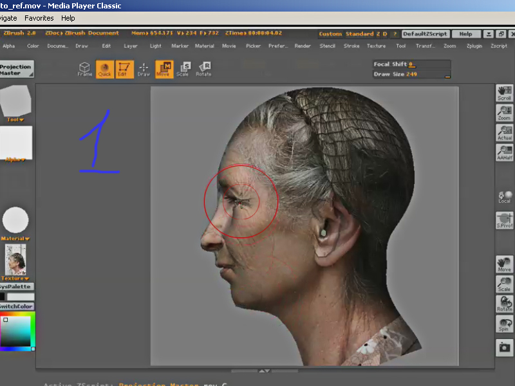This screenshot has width=515, height=386.
Task: Toggle Quick render mode
Action: 104,69
